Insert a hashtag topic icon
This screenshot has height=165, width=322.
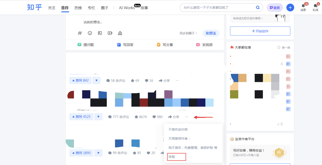point(80,33)
